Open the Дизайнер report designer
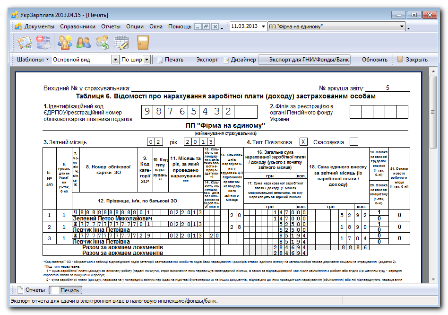 click(240, 60)
